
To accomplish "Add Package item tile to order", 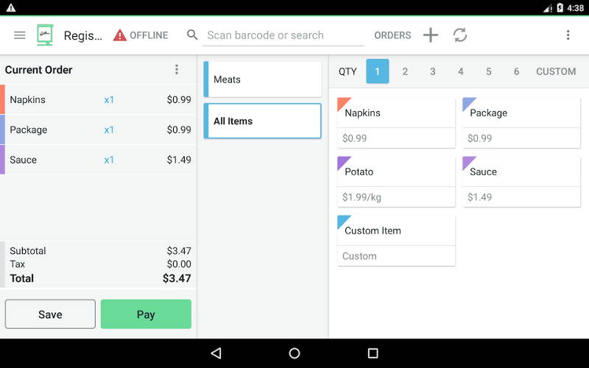I will [521, 123].
